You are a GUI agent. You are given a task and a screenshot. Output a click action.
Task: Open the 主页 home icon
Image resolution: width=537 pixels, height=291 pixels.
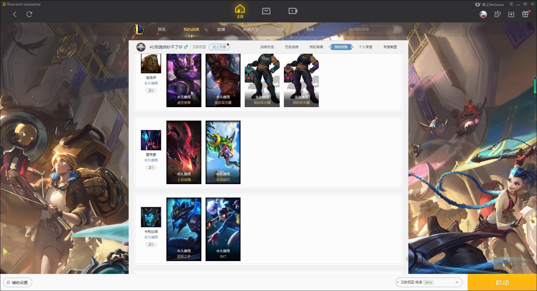[x=240, y=11]
